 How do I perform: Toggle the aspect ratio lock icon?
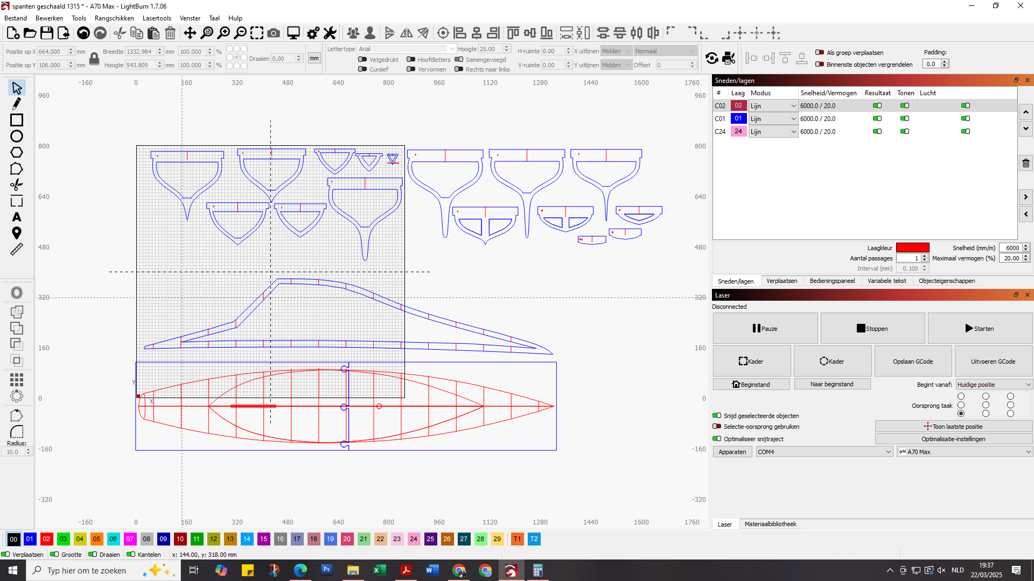point(94,58)
